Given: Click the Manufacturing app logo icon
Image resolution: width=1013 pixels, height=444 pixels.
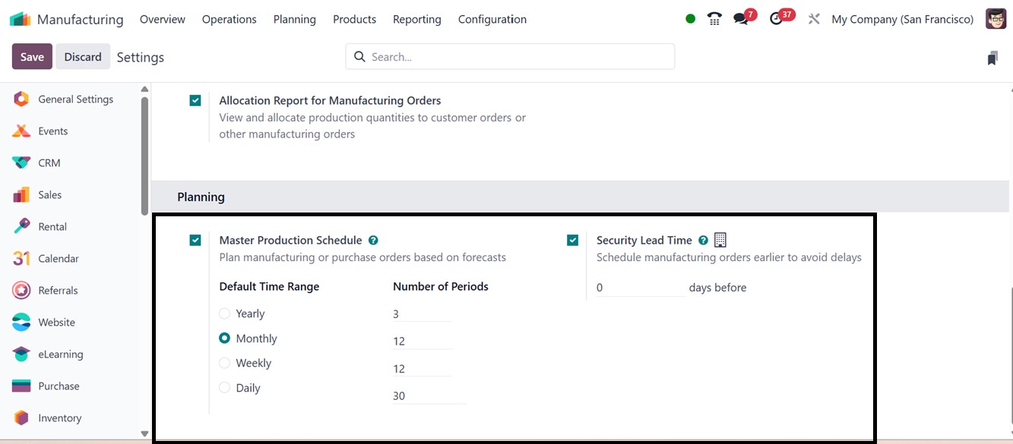Looking at the screenshot, I should (20, 19).
